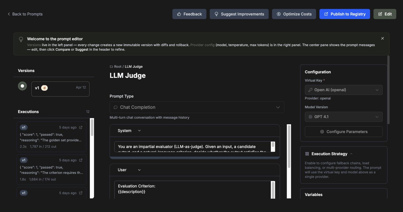Click the external-link icon on Publish to Registry
Viewport: 403px width, 212px height.
coord(326,14)
